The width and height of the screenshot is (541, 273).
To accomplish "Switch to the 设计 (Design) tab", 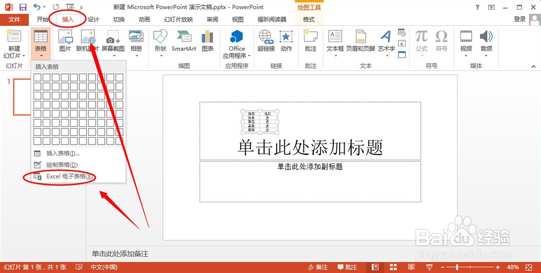I will pyautogui.click(x=93, y=19).
